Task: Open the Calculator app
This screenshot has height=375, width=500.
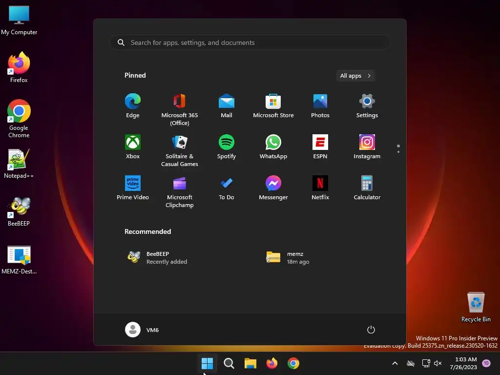Action: click(367, 188)
